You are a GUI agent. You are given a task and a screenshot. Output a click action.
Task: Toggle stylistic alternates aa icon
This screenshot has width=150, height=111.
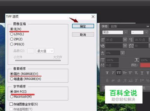click(x=130, y=80)
